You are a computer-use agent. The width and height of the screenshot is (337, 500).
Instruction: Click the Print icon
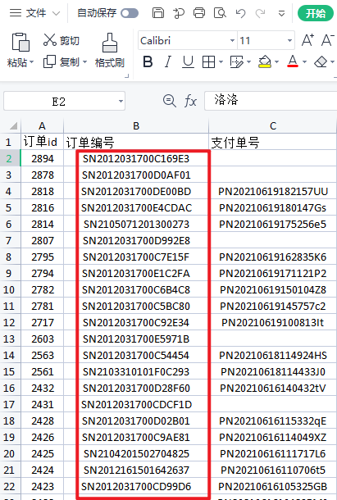199,13
